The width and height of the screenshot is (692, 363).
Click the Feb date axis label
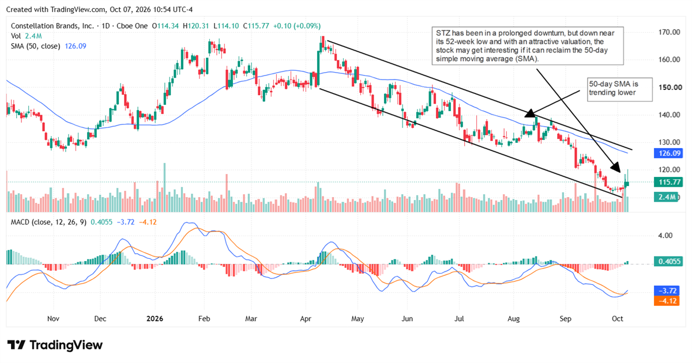[204, 318]
